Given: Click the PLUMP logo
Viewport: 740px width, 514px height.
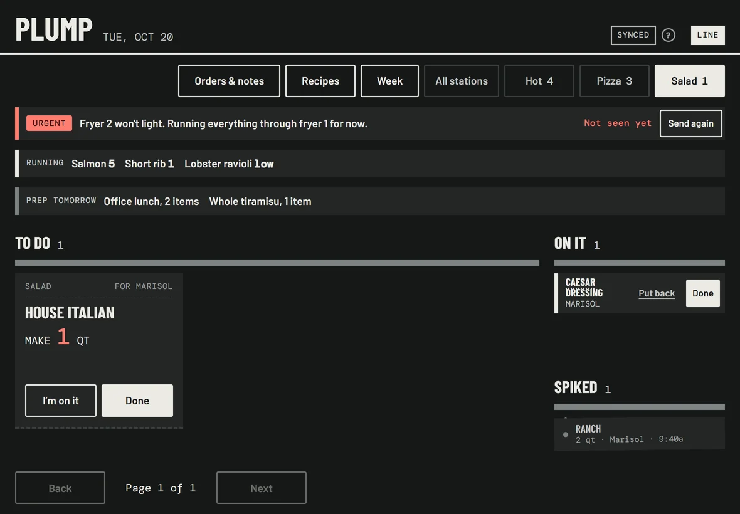Looking at the screenshot, I should click(x=54, y=29).
